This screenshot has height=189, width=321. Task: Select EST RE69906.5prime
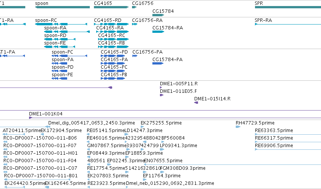pos(274,146)
